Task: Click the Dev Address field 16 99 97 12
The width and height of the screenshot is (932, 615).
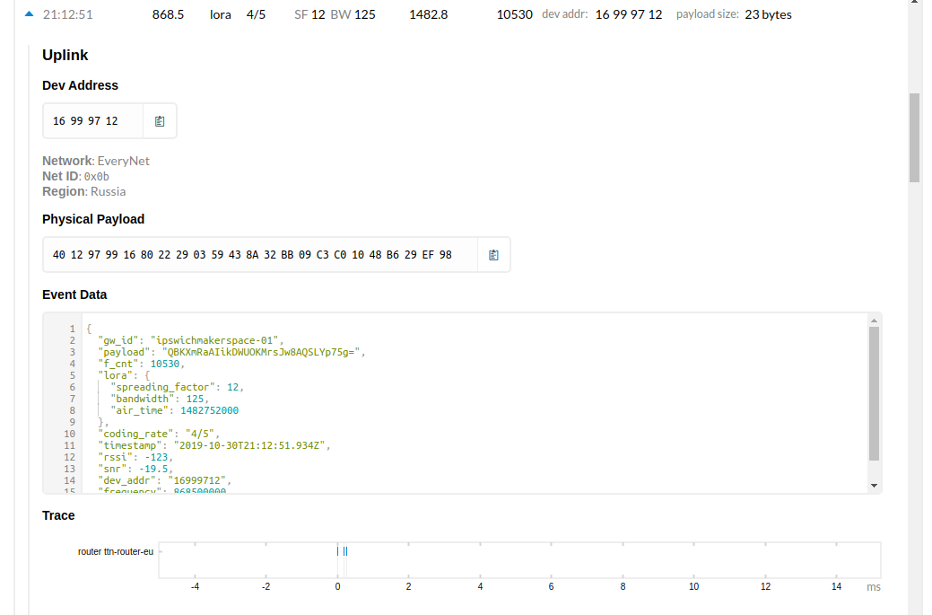Action: click(85, 121)
